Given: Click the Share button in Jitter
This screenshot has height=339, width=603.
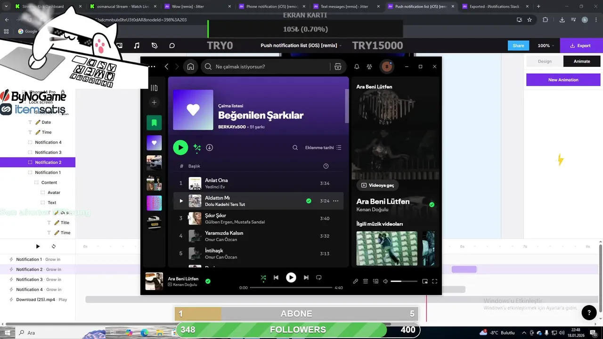Looking at the screenshot, I should 518,46.
